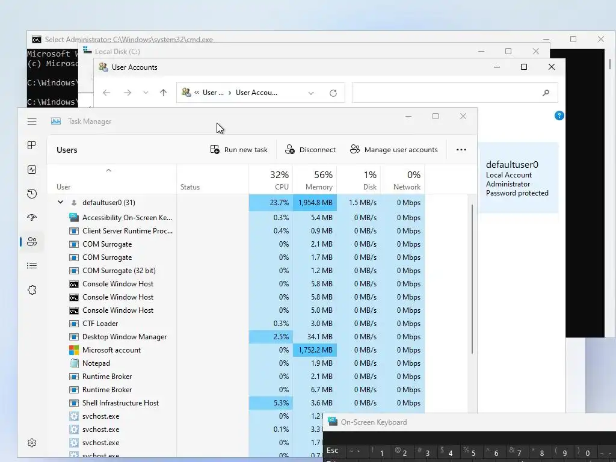
Task: Click User Accounts search box
Action: click(455, 93)
